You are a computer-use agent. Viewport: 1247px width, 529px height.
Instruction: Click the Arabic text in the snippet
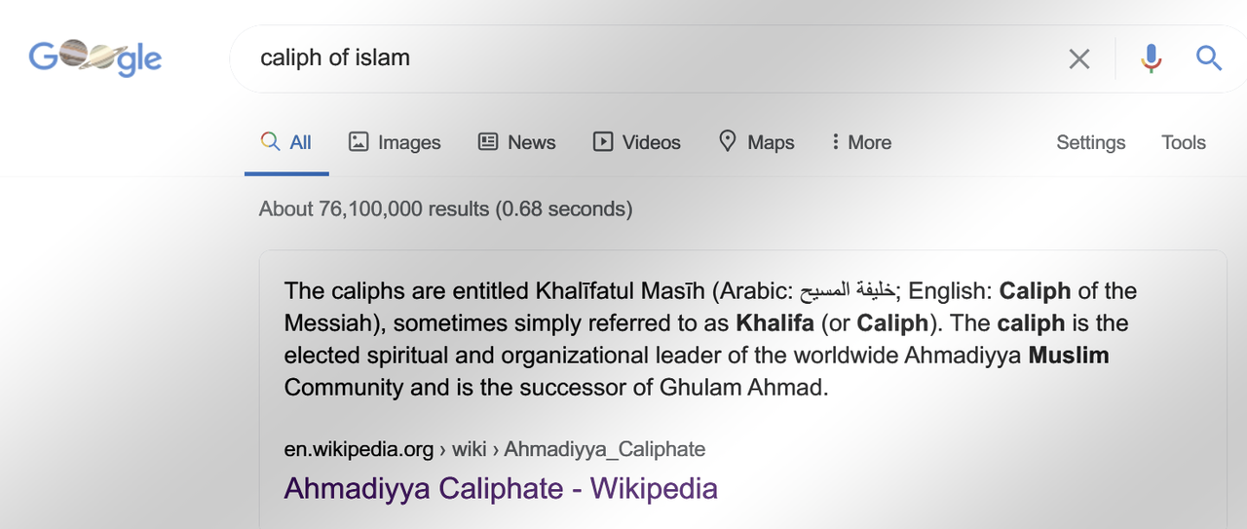tap(850, 291)
